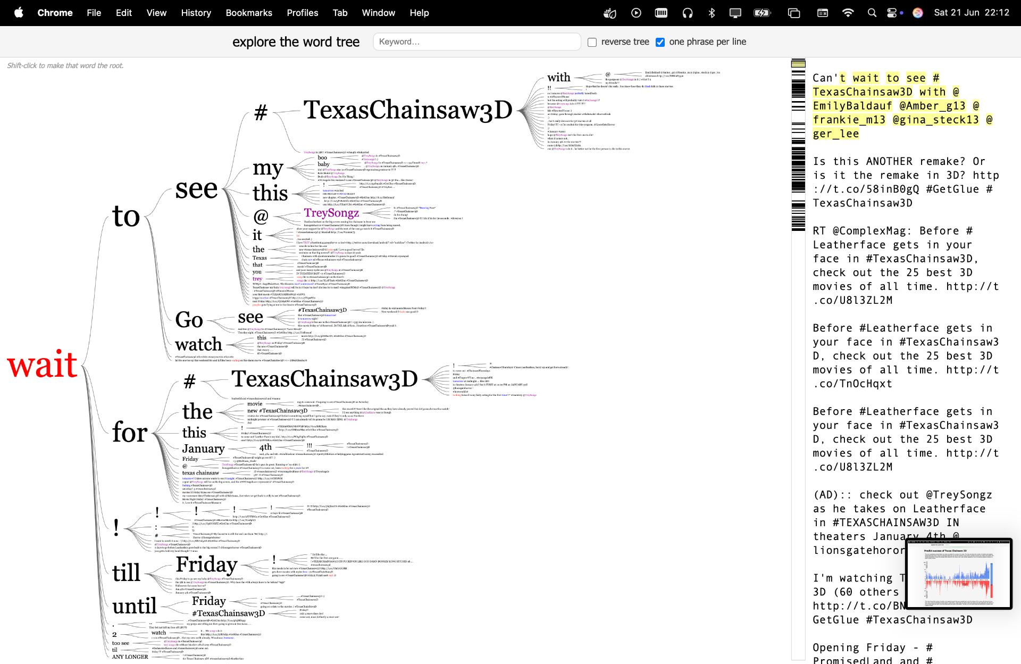Image resolution: width=1021 pixels, height=664 pixels.
Task: Open the floating chart thumbnail preview
Action: point(959,574)
